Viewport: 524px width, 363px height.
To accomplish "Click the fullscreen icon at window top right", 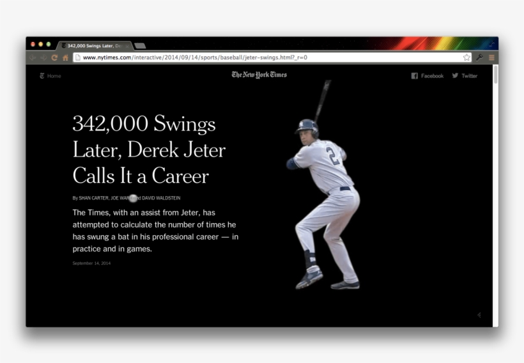I will [492, 43].
